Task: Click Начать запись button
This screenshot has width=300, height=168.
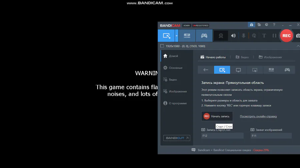Action: pos(217,116)
